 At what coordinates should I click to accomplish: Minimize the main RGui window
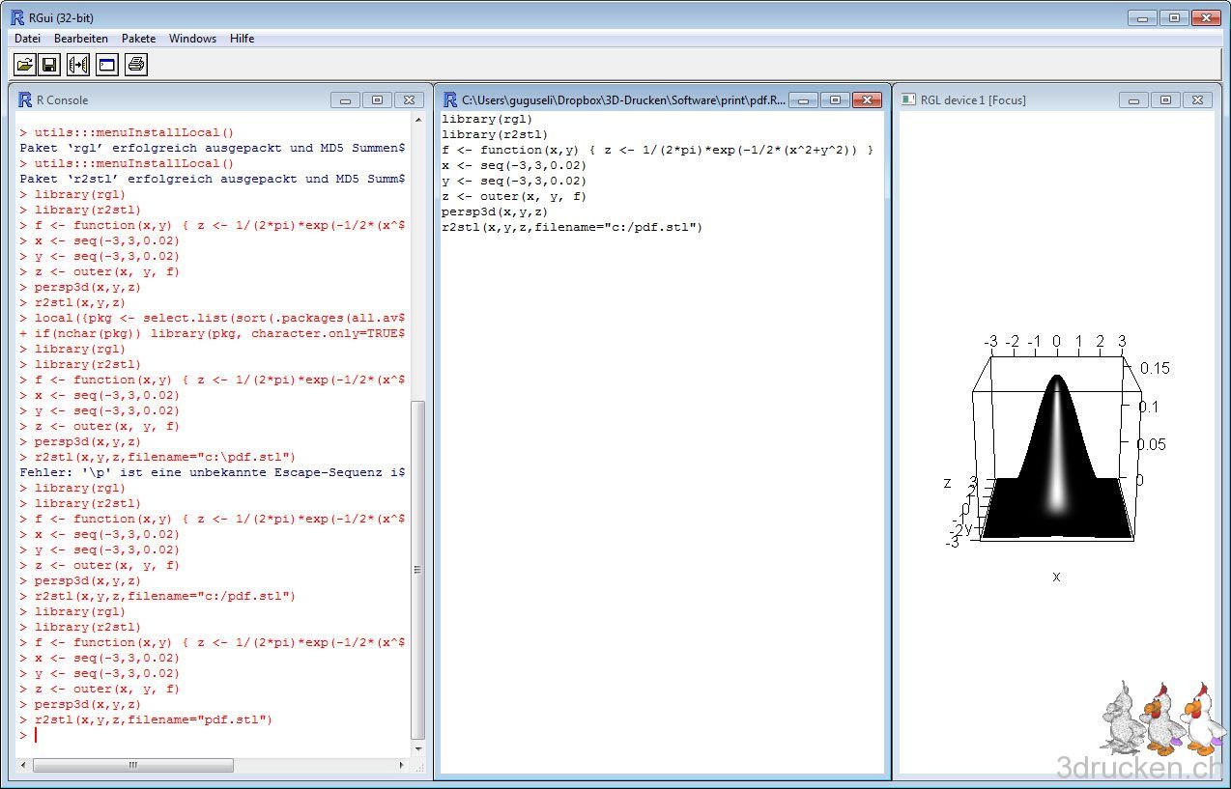coord(1142,17)
